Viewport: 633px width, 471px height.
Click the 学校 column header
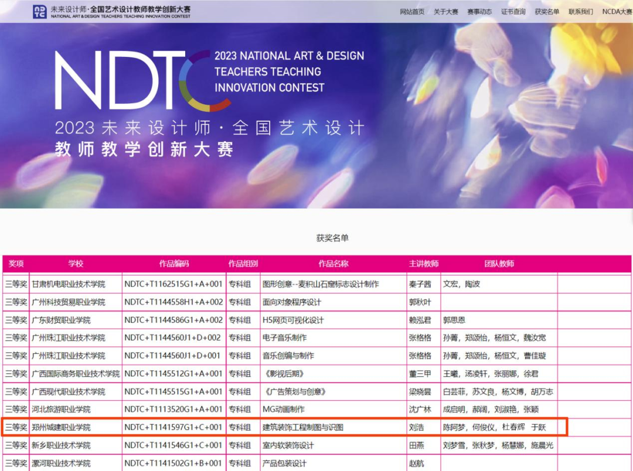pyautogui.click(x=76, y=264)
